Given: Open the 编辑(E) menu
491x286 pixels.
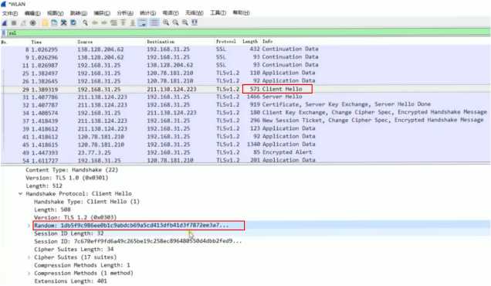Looking at the screenshot, I should pos(32,13).
